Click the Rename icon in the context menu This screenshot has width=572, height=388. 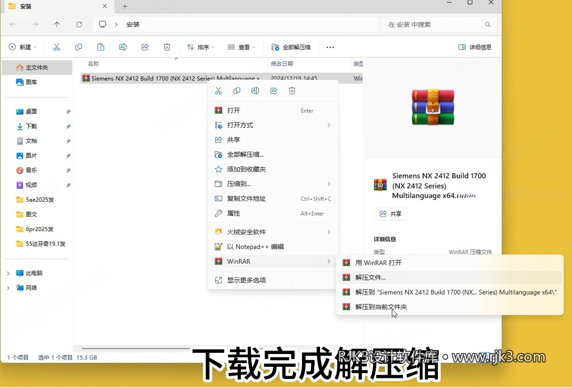point(255,91)
